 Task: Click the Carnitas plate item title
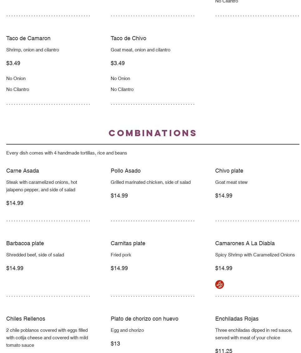pos(128,243)
